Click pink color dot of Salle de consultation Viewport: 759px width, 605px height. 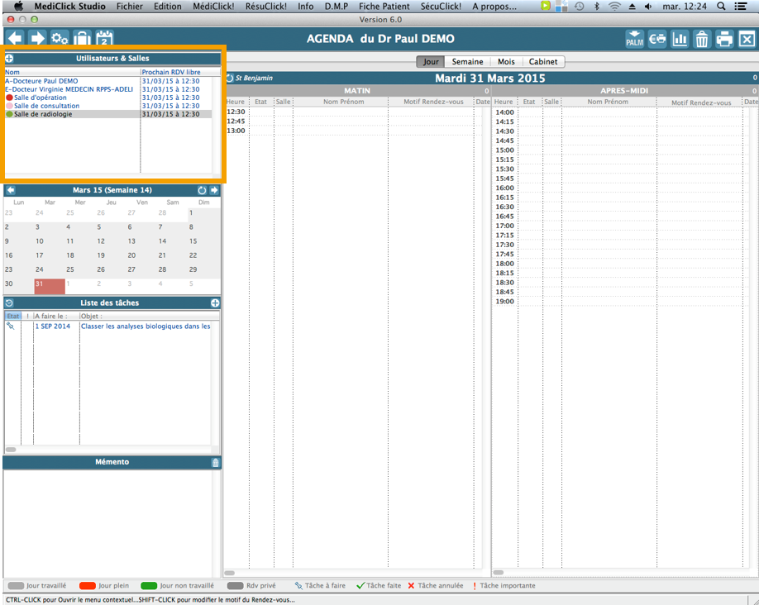(x=9, y=106)
